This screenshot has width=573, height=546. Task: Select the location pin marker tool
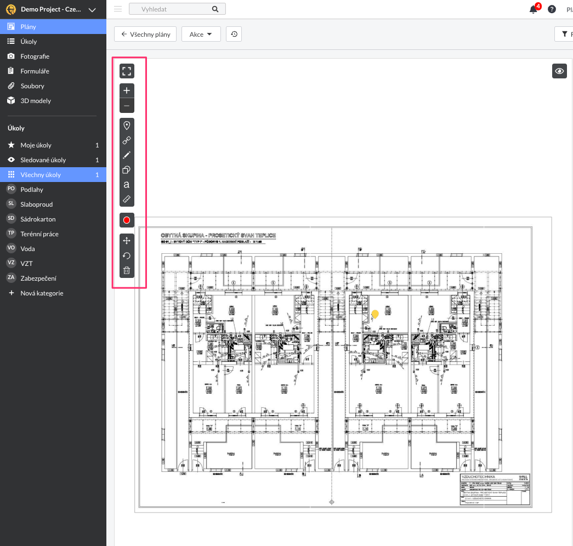click(127, 126)
